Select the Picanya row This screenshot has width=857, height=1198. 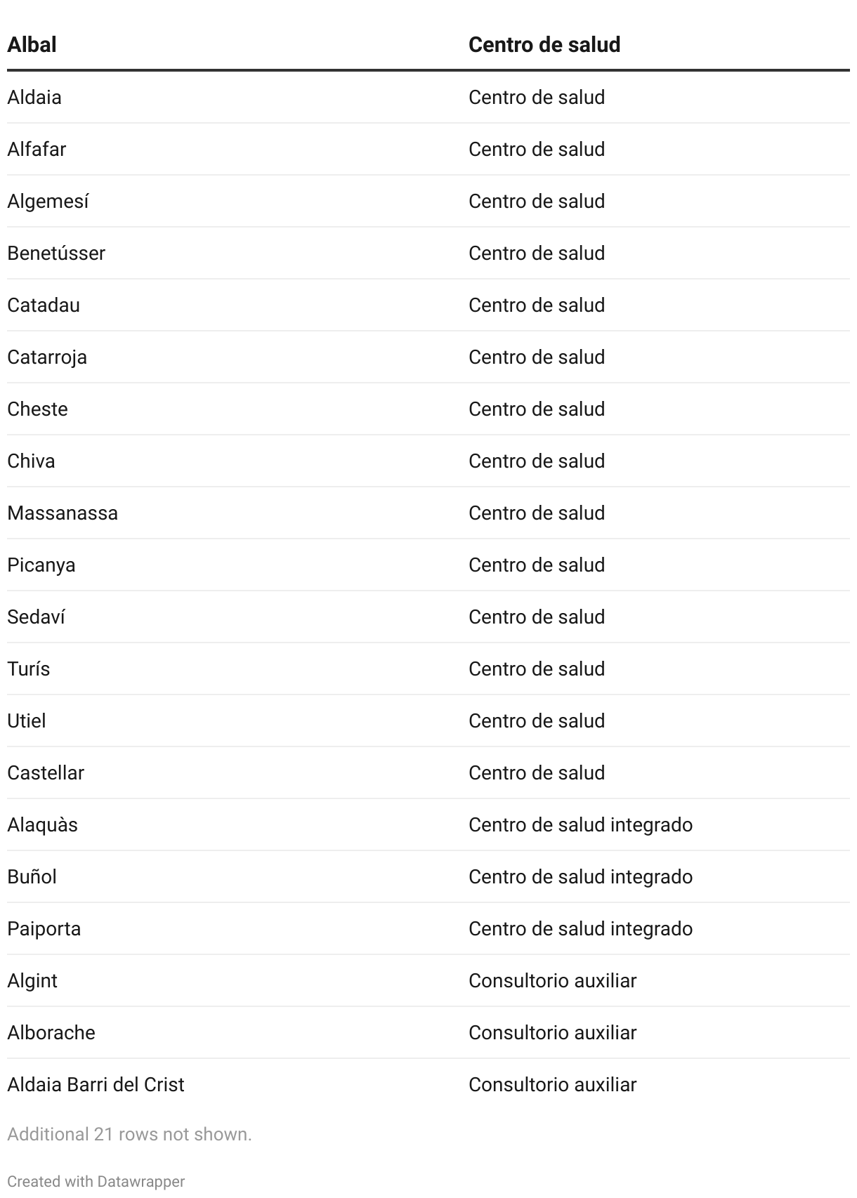tap(41, 565)
